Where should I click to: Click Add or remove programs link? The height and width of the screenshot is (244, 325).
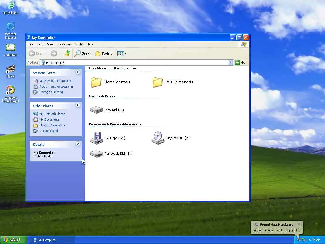pyautogui.click(x=56, y=86)
